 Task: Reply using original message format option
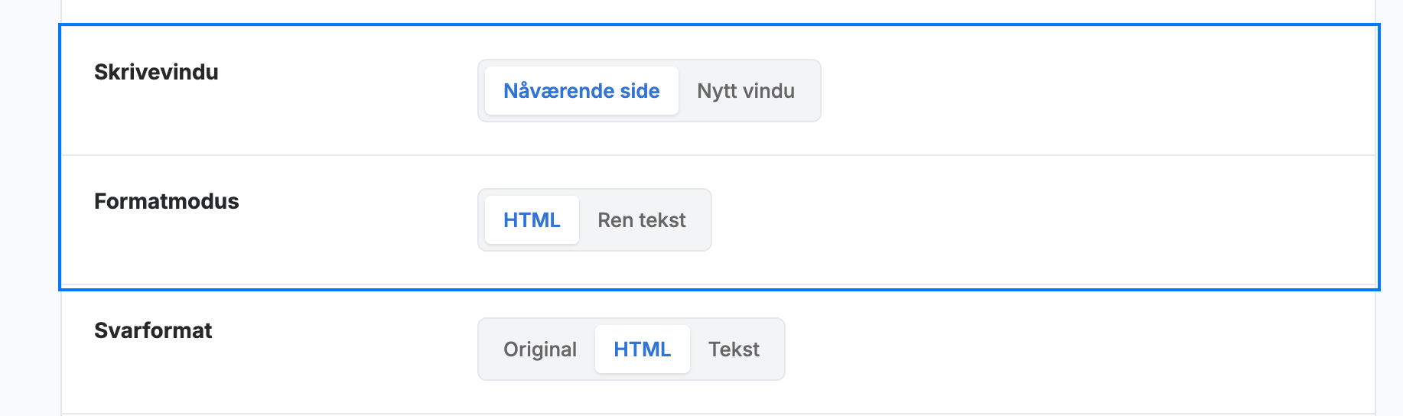(x=540, y=349)
